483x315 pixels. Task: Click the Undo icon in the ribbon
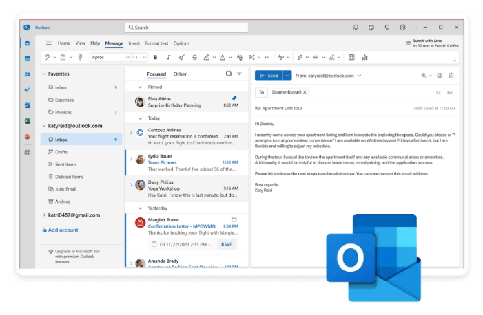click(x=47, y=57)
